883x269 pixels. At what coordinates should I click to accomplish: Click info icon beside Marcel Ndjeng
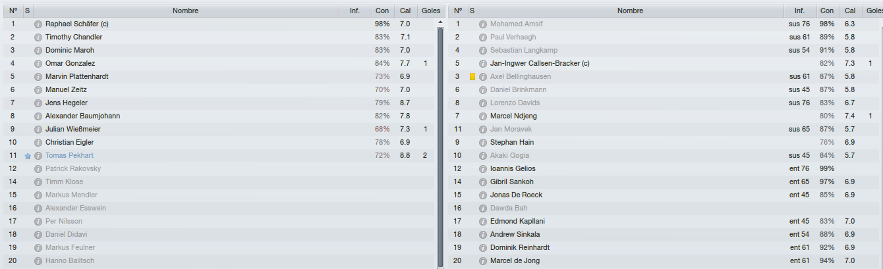(483, 116)
